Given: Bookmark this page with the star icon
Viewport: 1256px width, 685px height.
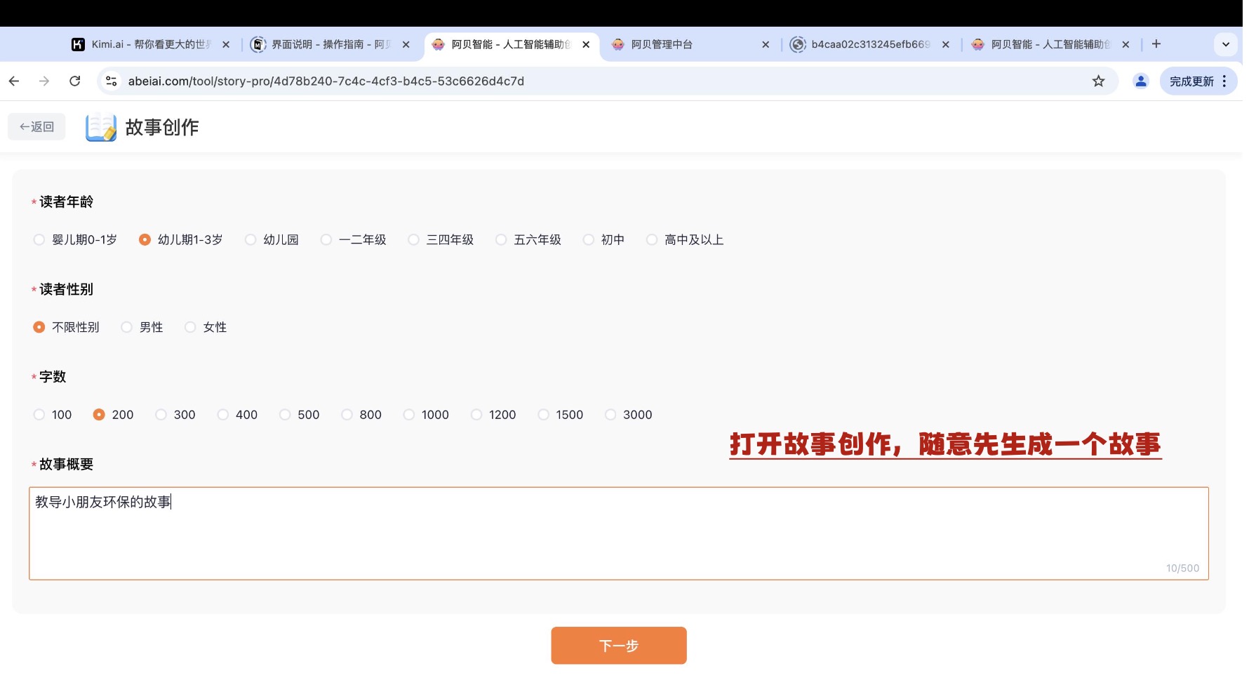Looking at the screenshot, I should point(1098,81).
